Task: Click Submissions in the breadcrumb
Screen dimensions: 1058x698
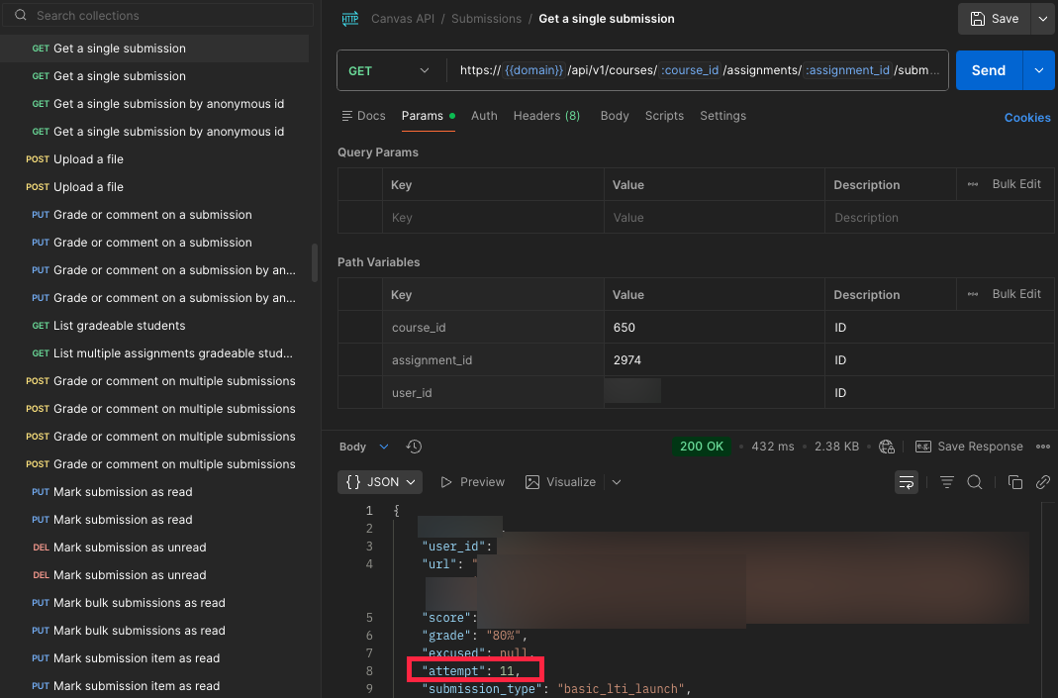Action: [x=487, y=19]
